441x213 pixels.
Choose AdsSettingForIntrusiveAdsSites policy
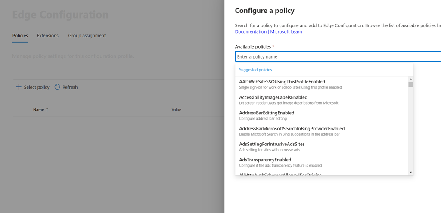[272, 144]
